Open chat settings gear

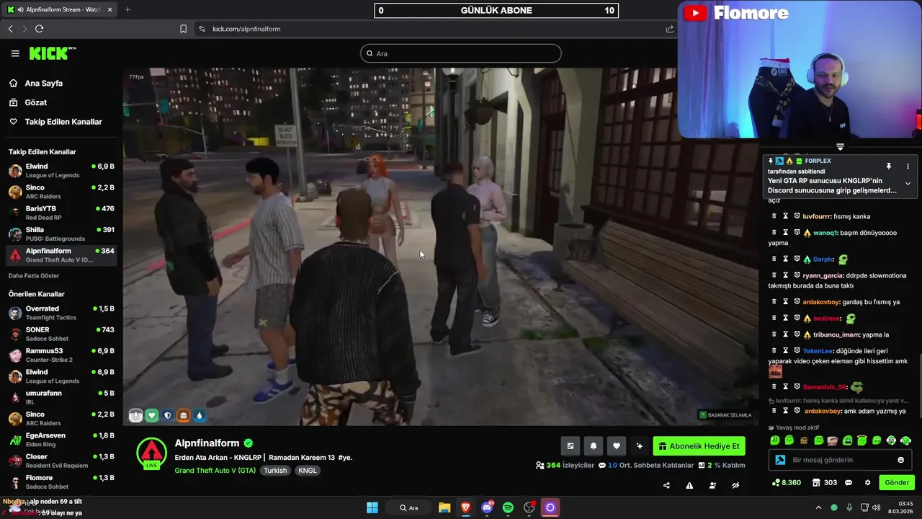pos(867,483)
